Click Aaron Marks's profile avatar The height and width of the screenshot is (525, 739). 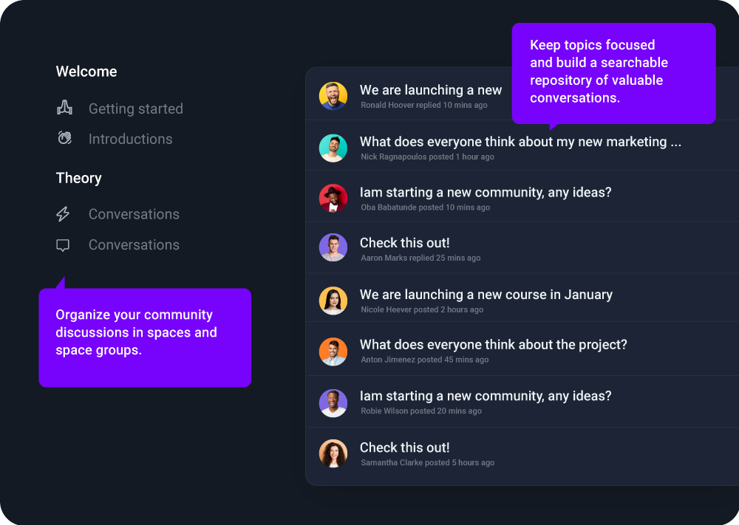(333, 248)
